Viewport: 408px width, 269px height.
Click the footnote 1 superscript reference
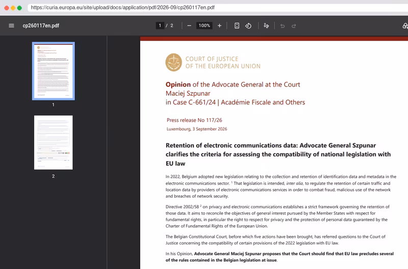pos(232,182)
